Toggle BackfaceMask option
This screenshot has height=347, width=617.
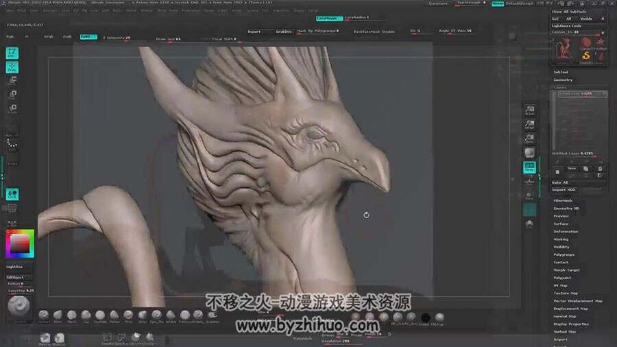coord(366,32)
